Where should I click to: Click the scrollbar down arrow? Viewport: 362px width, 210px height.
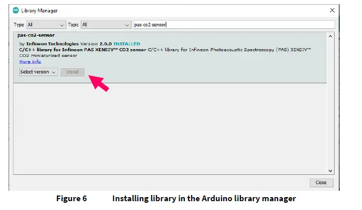330,171
